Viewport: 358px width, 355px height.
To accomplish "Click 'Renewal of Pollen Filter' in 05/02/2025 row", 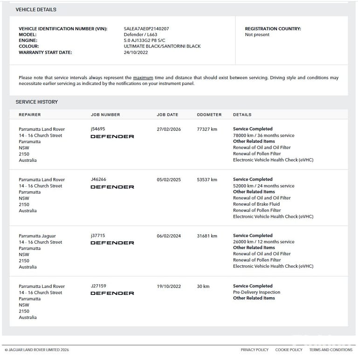I will [x=257, y=210].
